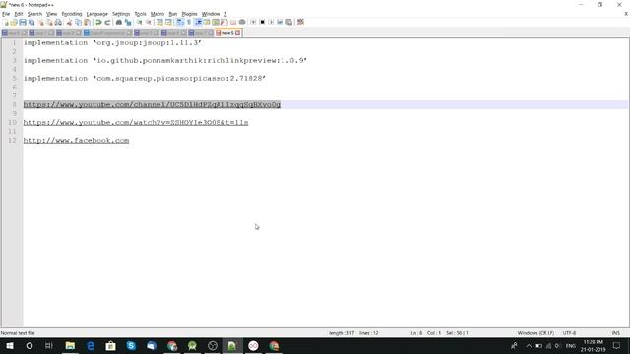Open the File menu
The height and width of the screenshot is (354, 630).
click(6, 14)
